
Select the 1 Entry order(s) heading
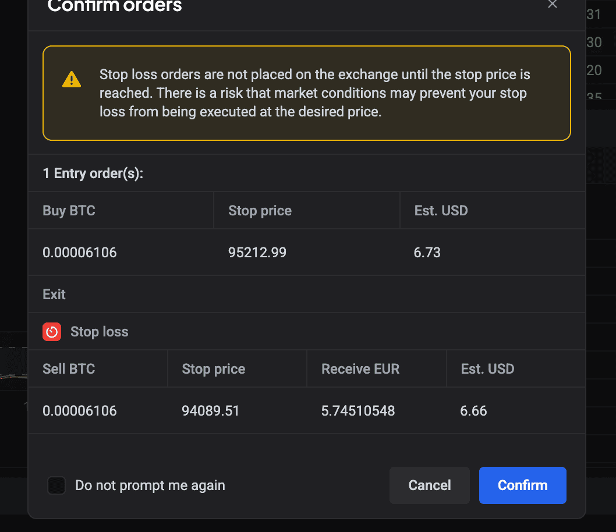point(93,173)
